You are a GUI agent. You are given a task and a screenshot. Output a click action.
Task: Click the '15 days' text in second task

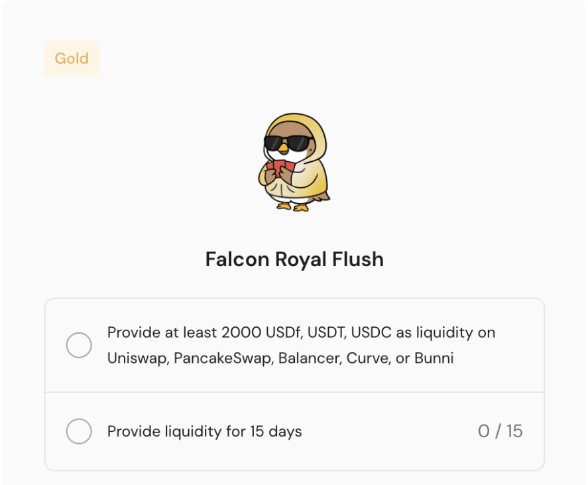click(276, 431)
